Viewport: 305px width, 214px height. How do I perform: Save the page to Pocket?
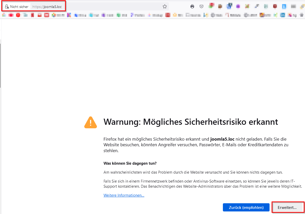point(201,6)
